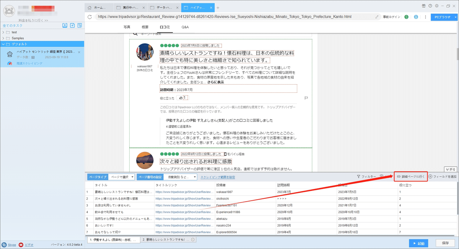Open the フィルター filter option
The width and height of the screenshot is (459, 249).
click(366, 177)
